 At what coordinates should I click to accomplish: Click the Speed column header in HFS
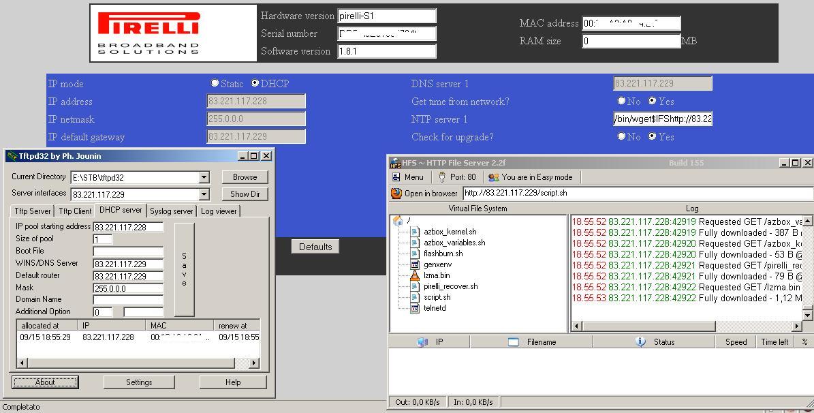coord(736,342)
